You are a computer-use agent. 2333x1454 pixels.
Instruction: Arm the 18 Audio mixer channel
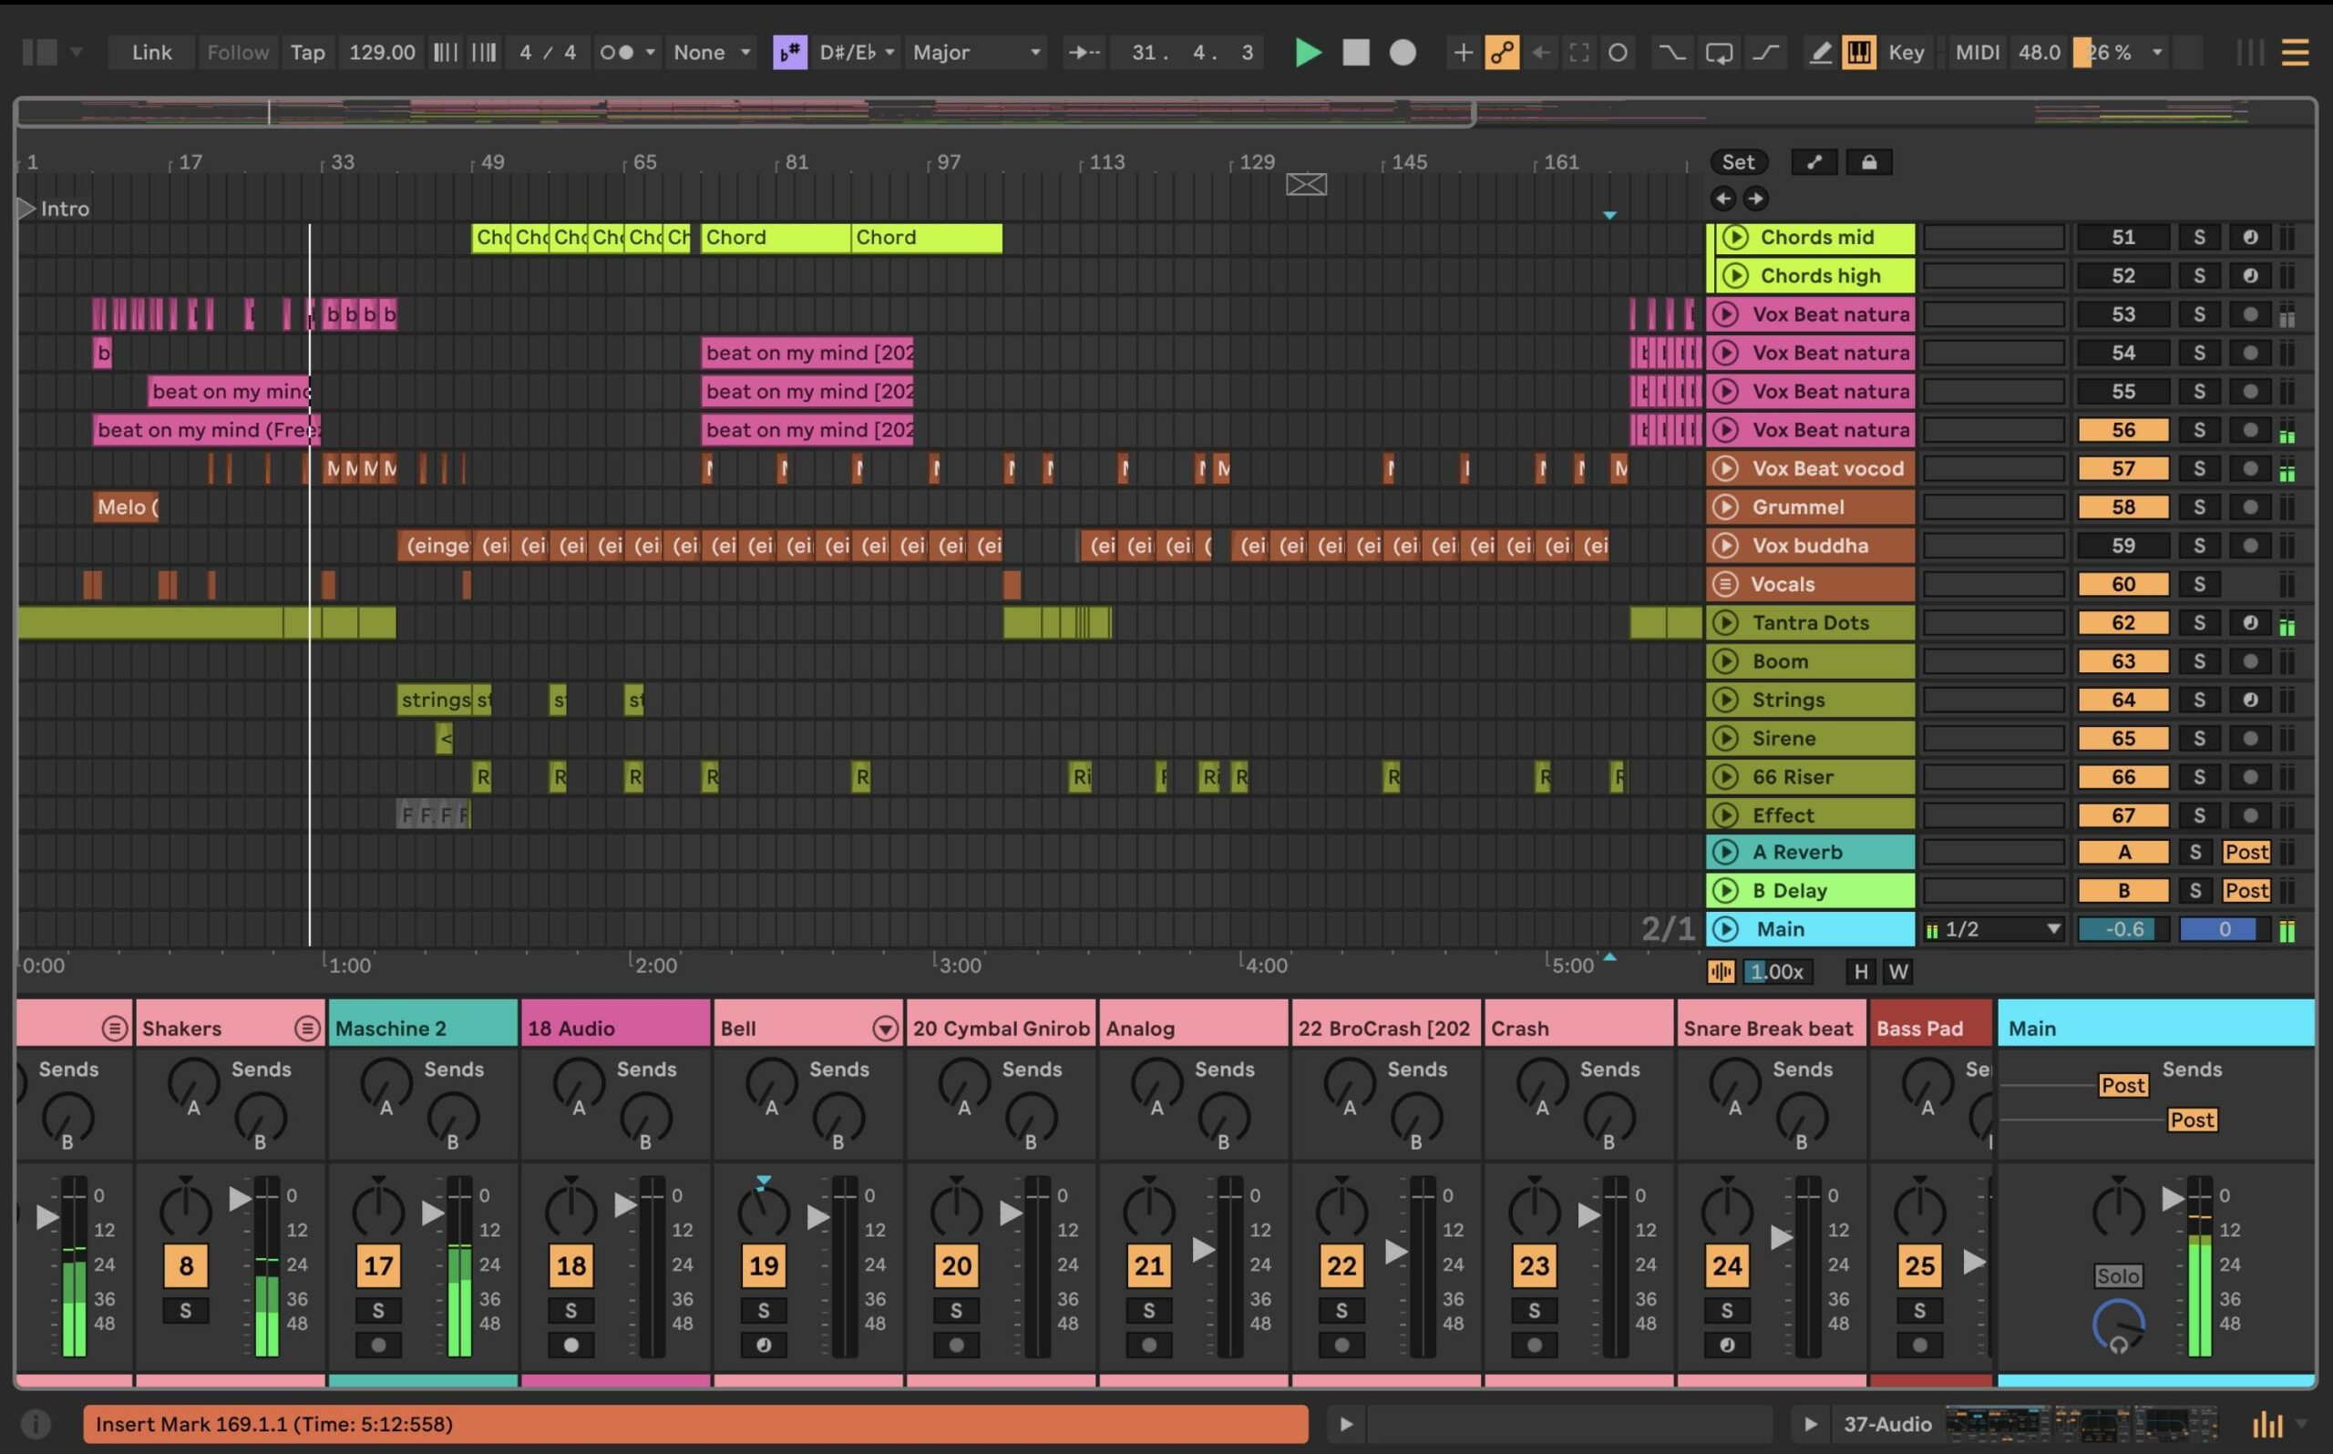tap(571, 1345)
